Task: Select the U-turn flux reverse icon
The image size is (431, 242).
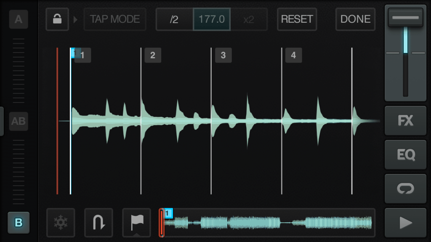Action: click(98, 223)
